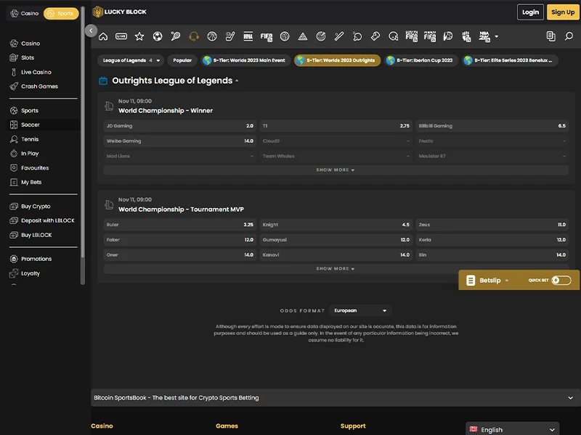Select the esports headset icon
This screenshot has width=581, height=435.
pyautogui.click(x=194, y=36)
